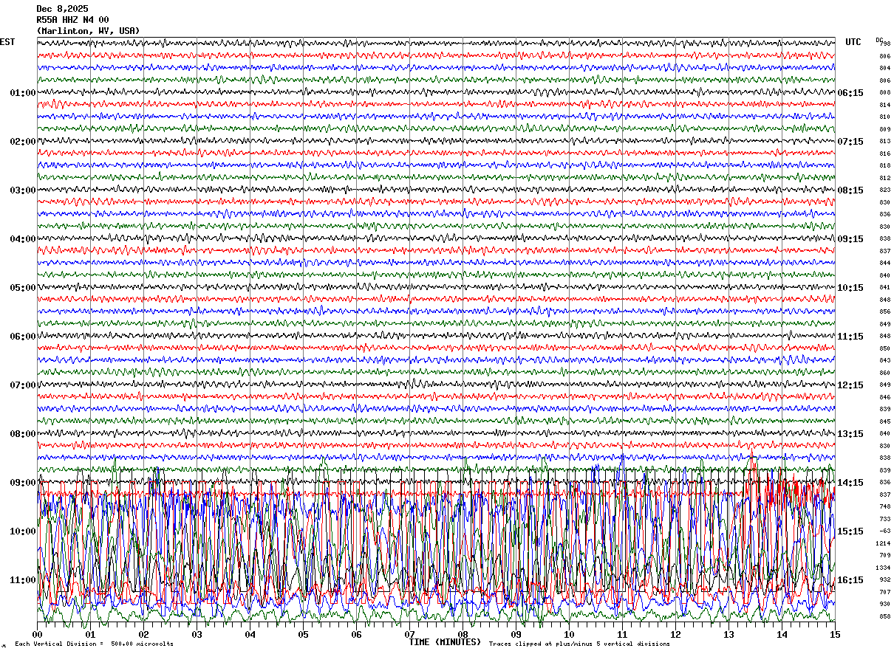Viewport: 894px width, 654px height.
Task: Click the DC offset value '733'
Action: (x=884, y=519)
